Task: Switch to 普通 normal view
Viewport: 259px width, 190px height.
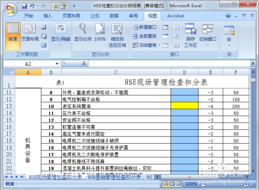Action: (x=13, y=36)
